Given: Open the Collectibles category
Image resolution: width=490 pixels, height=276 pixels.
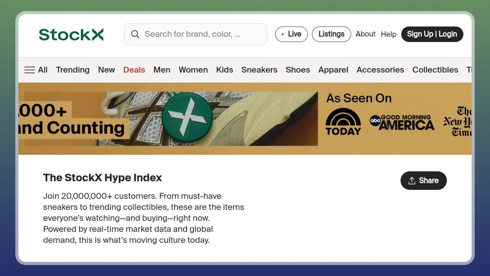Looking at the screenshot, I should tap(435, 70).
